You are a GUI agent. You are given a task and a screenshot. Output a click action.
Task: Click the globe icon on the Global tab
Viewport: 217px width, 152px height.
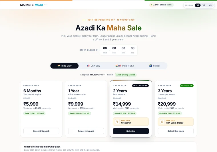point(150,66)
